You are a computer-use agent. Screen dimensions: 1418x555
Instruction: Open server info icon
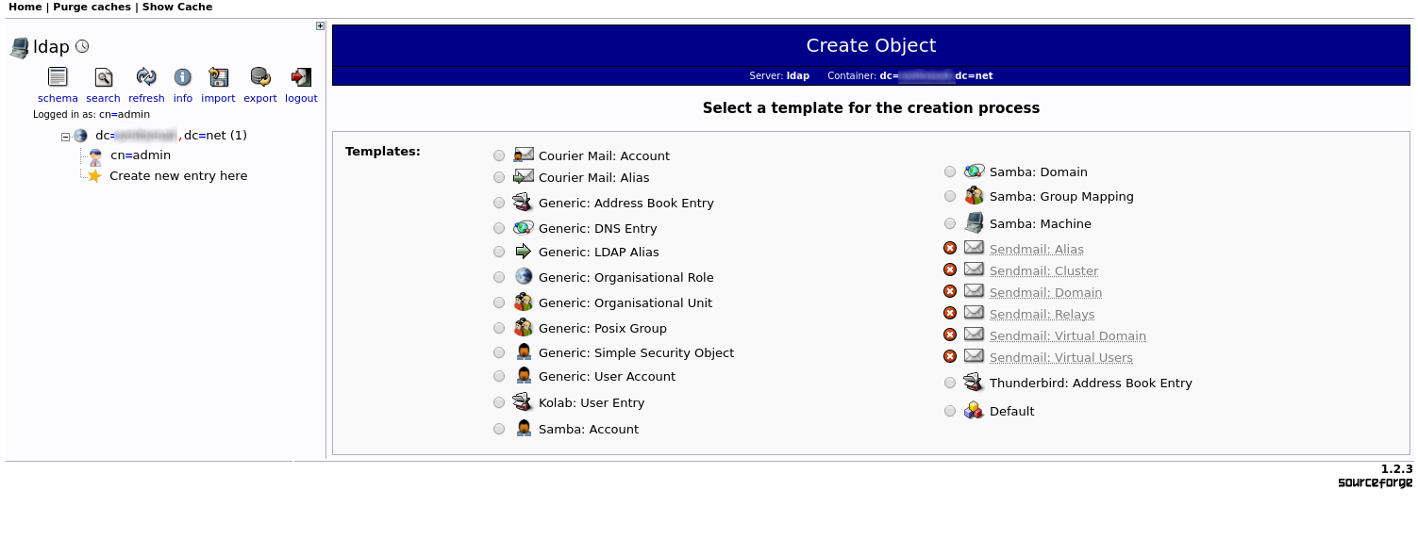(x=183, y=77)
